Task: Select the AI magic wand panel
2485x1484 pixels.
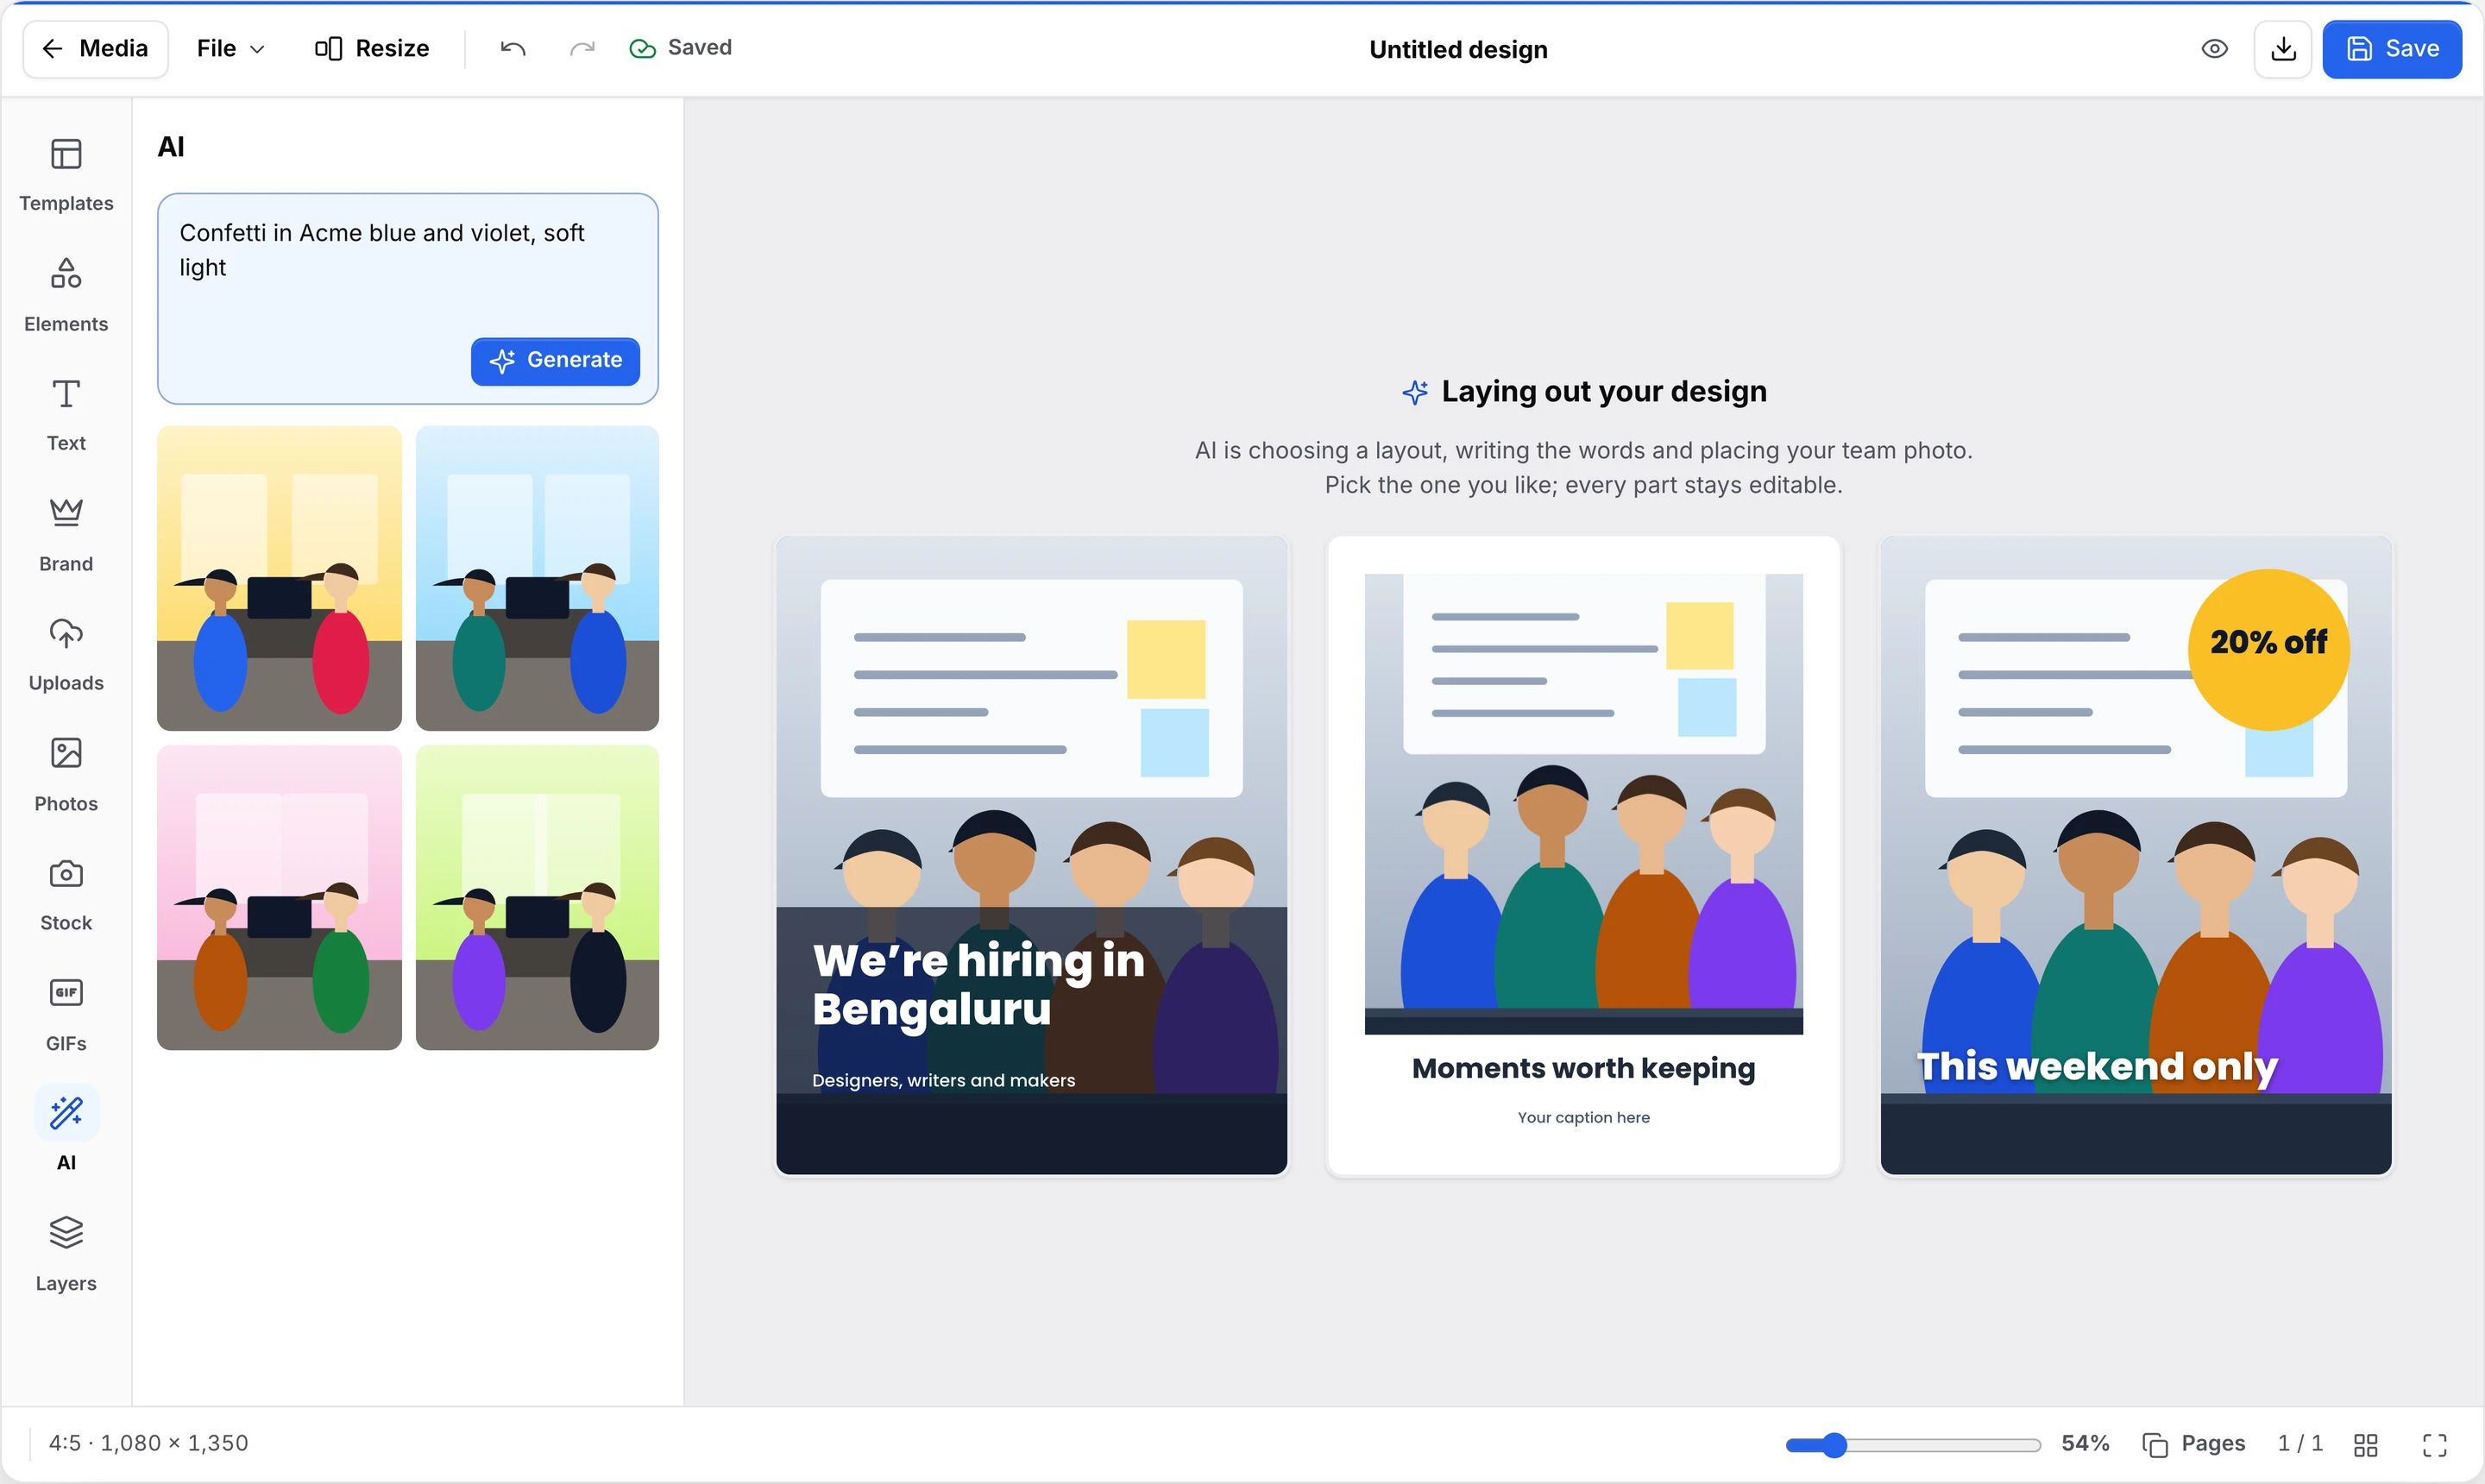Action: pyautogui.click(x=66, y=1130)
